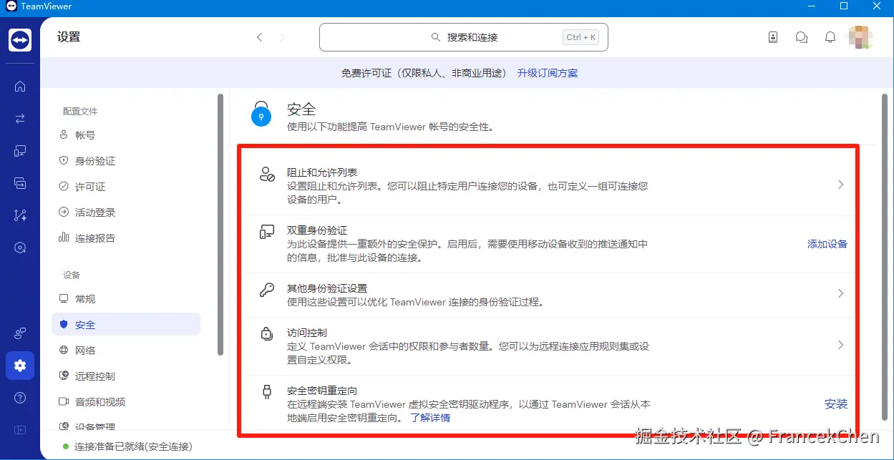Click the search magnifier icon
The width and height of the screenshot is (894, 460).
436,37
